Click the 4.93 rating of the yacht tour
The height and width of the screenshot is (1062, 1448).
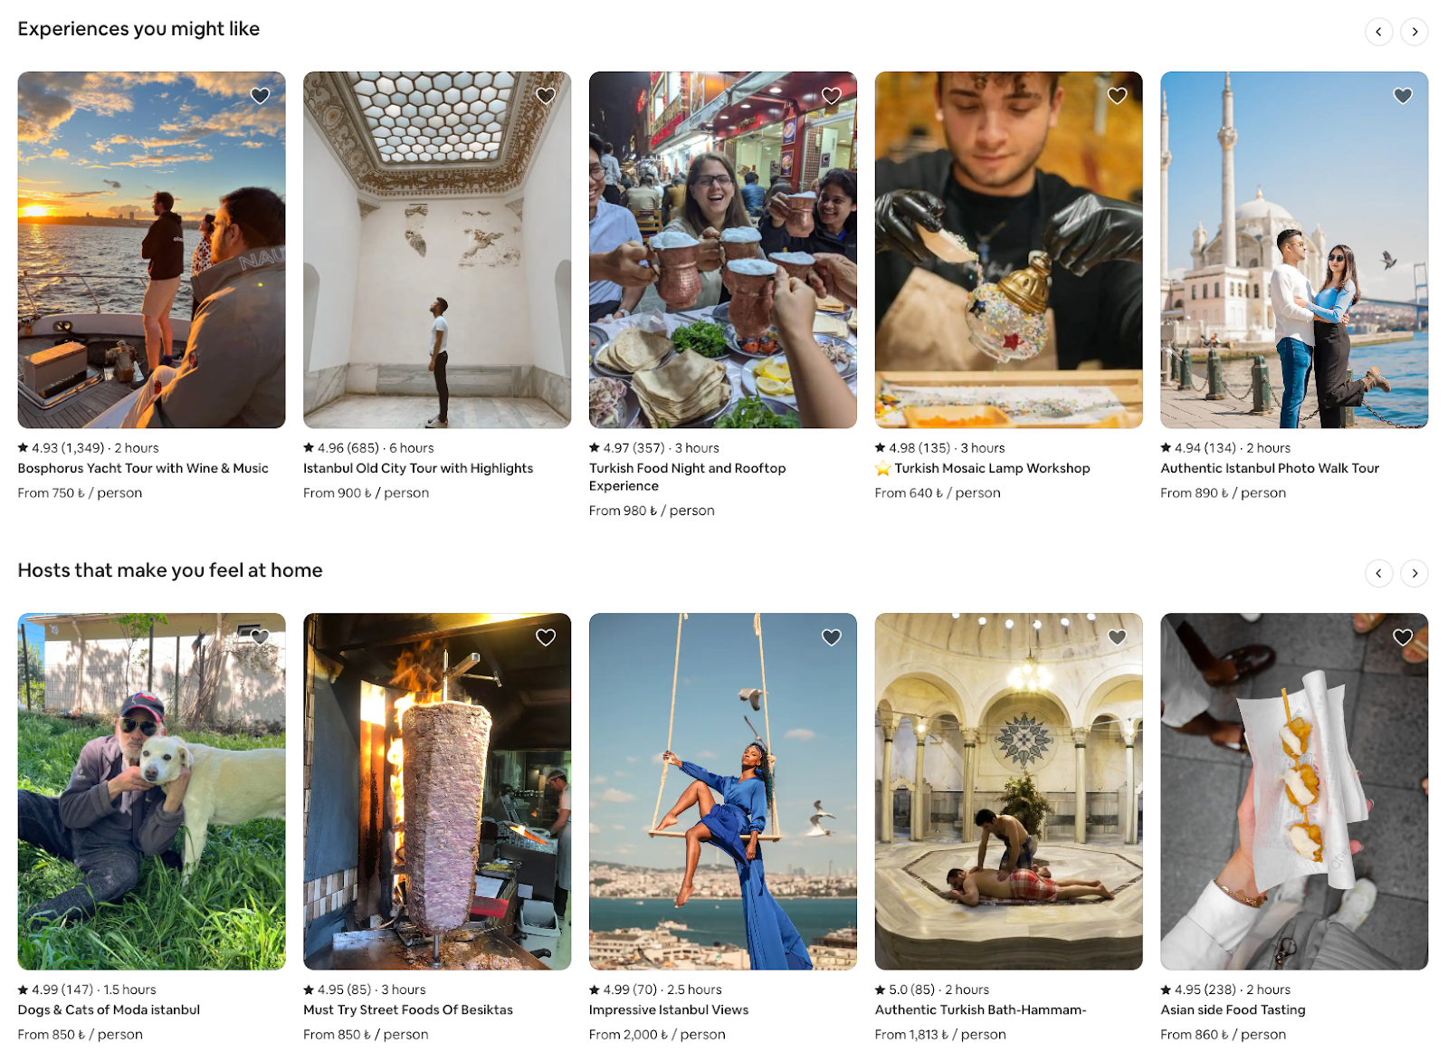tap(56, 447)
